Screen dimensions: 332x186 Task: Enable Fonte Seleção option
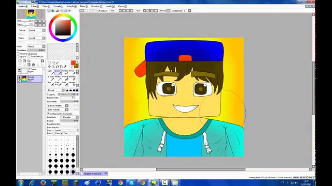pyautogui.click(x=29, y=56)
